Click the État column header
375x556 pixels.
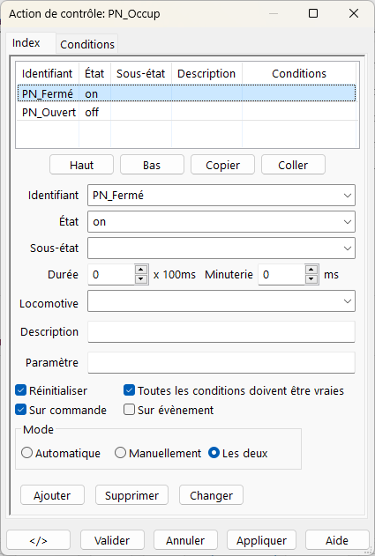94,73
